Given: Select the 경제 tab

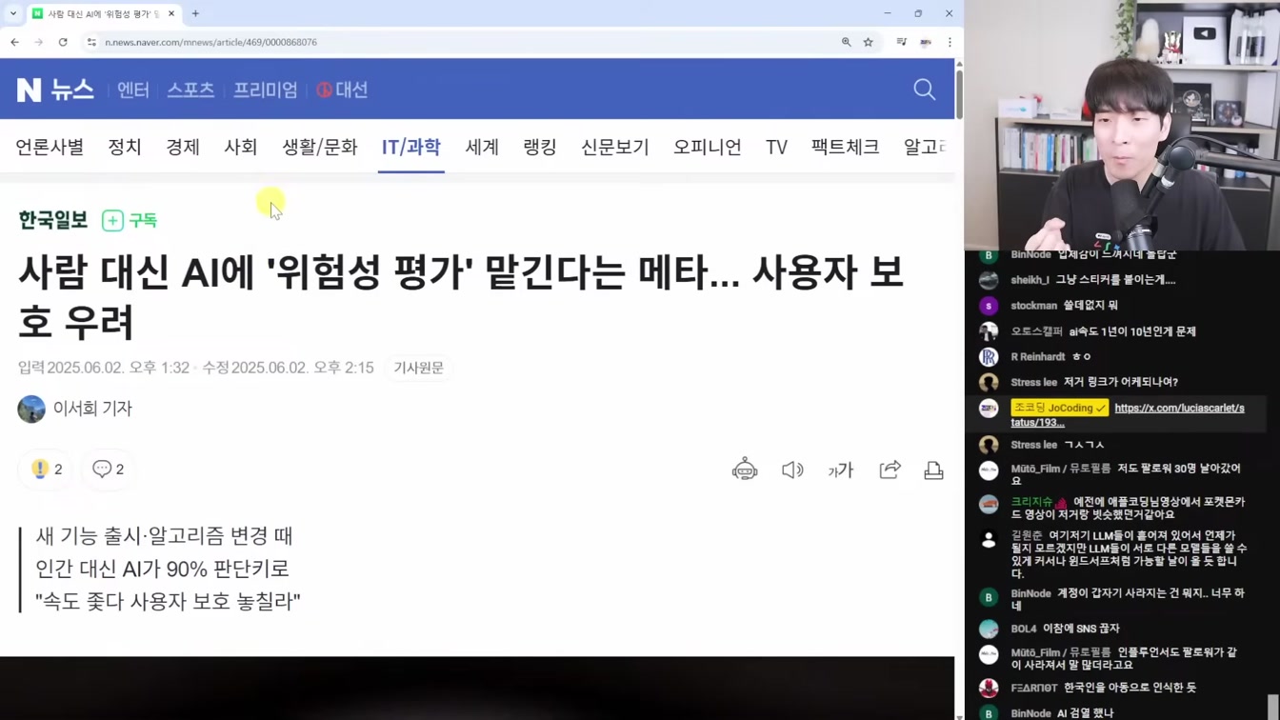Looking at the screenshot, I should [x=183, y=147].
